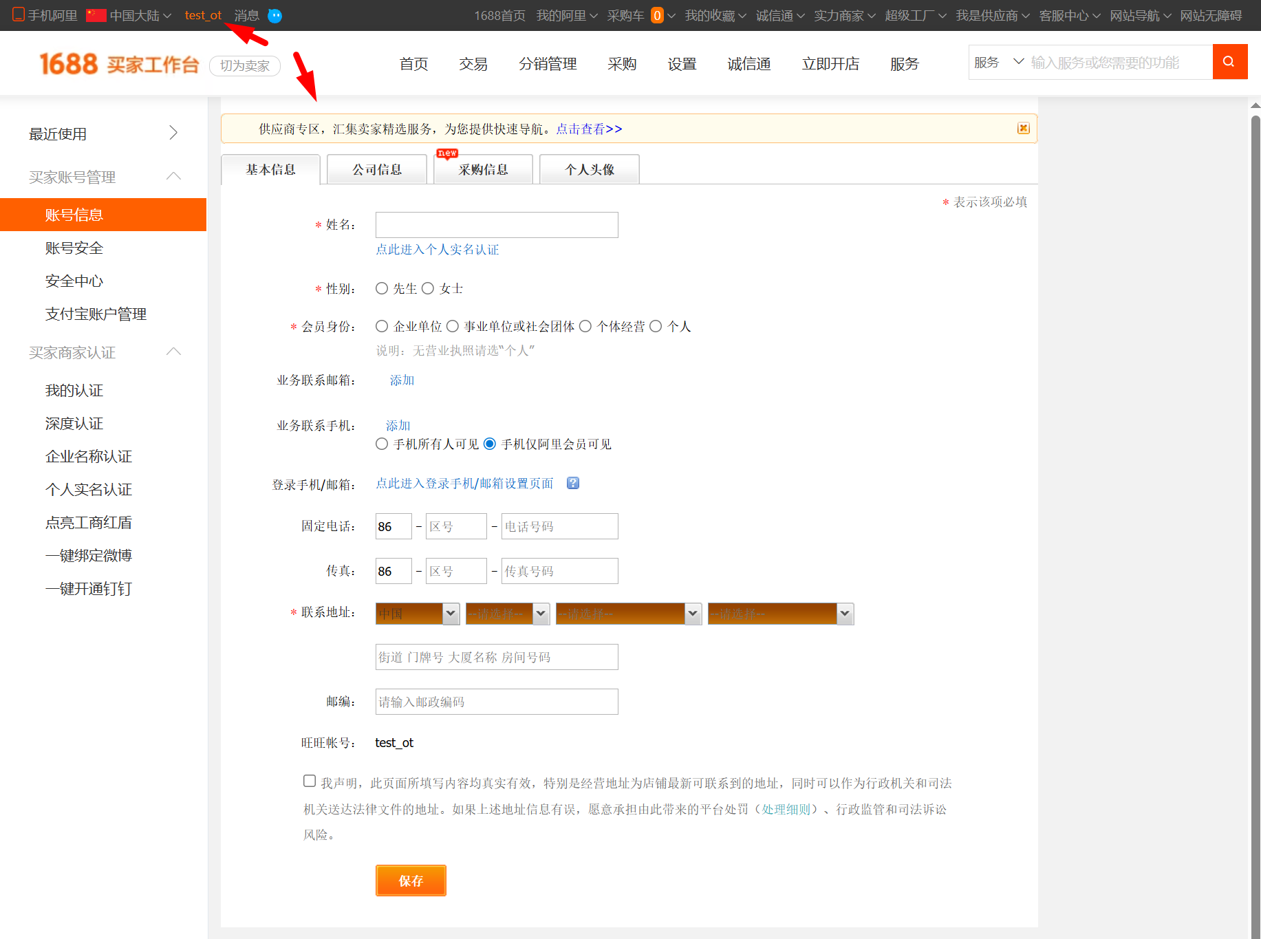Click the blue message chat icon
This screenshot has height=939, width=1261.
pos(274,16)
